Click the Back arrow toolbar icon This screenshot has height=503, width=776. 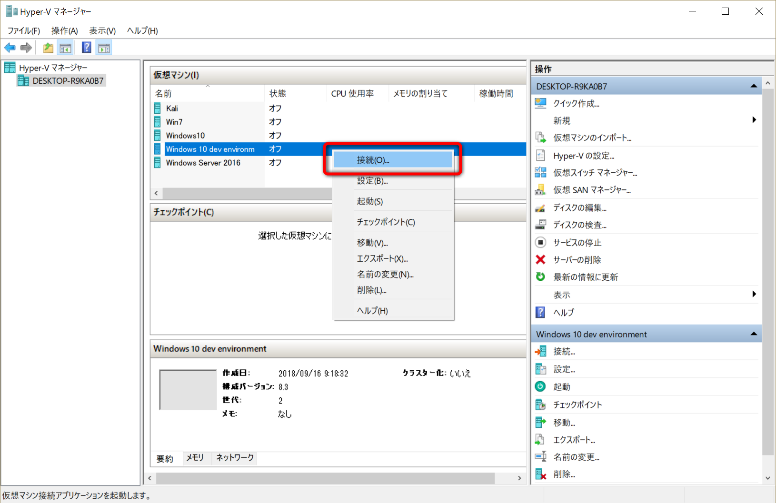click(10, 48)
